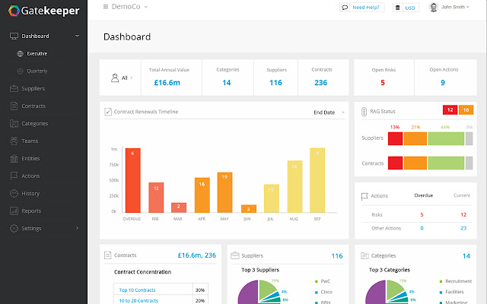Click the orange 16 RAG badge

coord(466,109)
